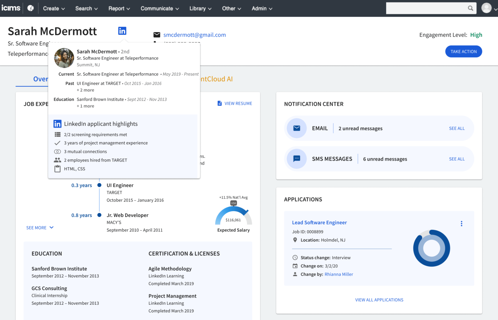Open the Admin dropdown menu

click(262, 8)
